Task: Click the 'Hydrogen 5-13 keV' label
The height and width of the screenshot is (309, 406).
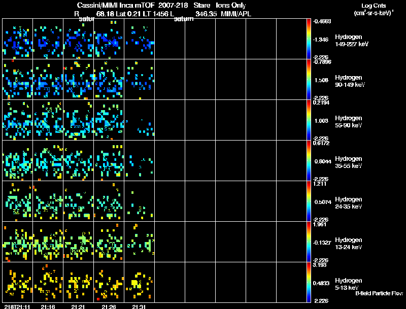Action: pyautogui.click(x=349, y=284)
